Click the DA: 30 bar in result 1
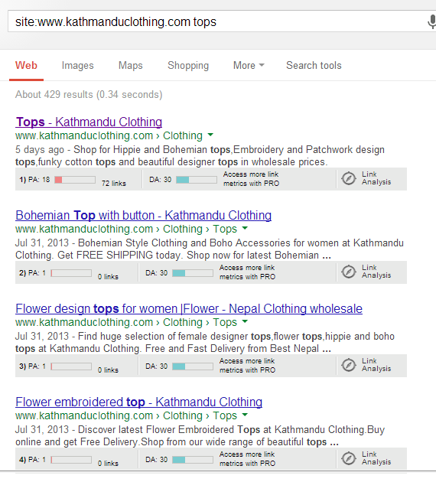Screen dimensions: 436x482 pos(197,180)
